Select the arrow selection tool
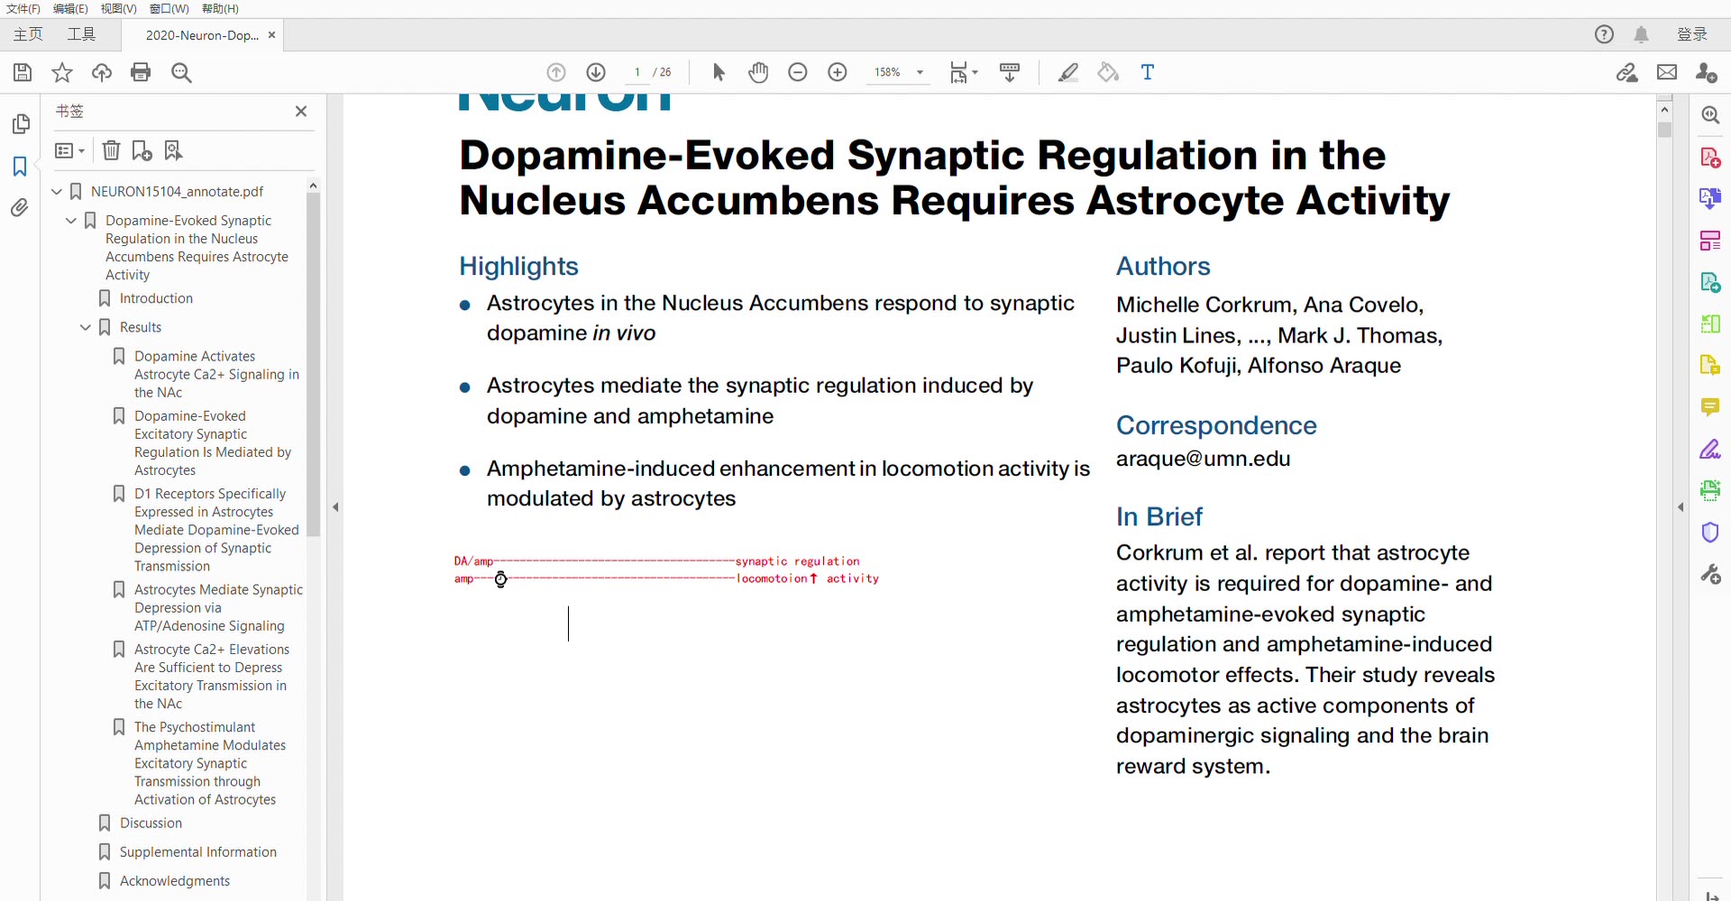This screenshot has height=901, width=1731. click(x=719, y=72)
